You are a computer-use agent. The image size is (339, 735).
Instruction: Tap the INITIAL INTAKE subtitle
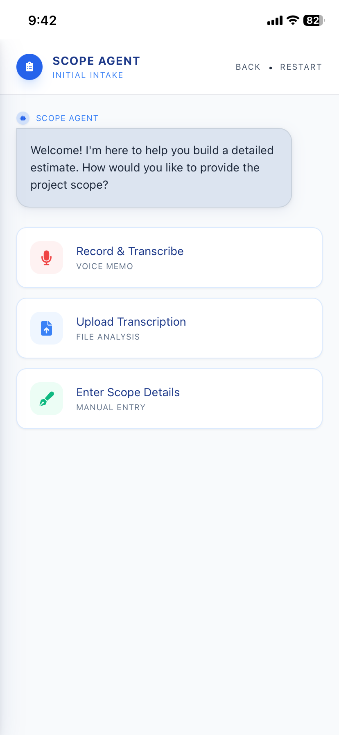[x=88, y=75]
